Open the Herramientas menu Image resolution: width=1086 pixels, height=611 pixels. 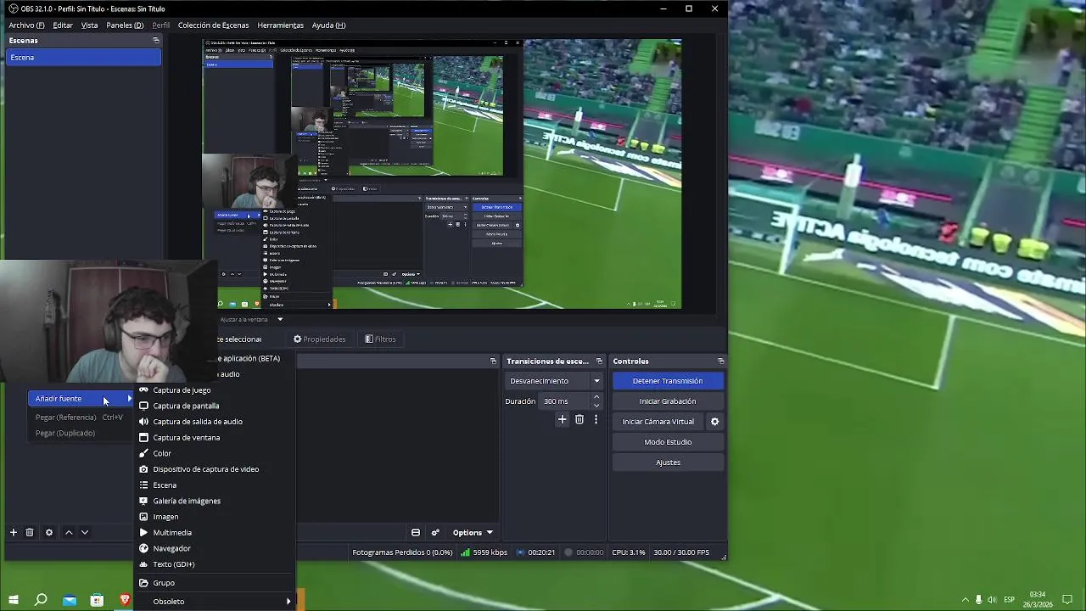(280, 25)
